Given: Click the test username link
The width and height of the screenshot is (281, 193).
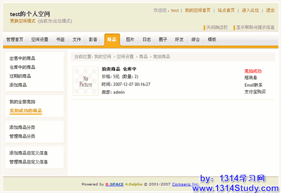Looking at the screenshot, I should click(175, 10).
